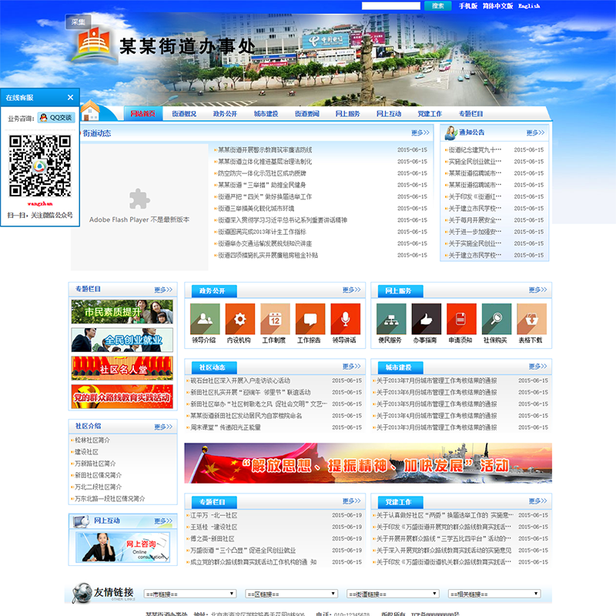Screen dimensions: 616x616
Task: Click 更多 in the 社区介绍 section
Action: [163, 427]
